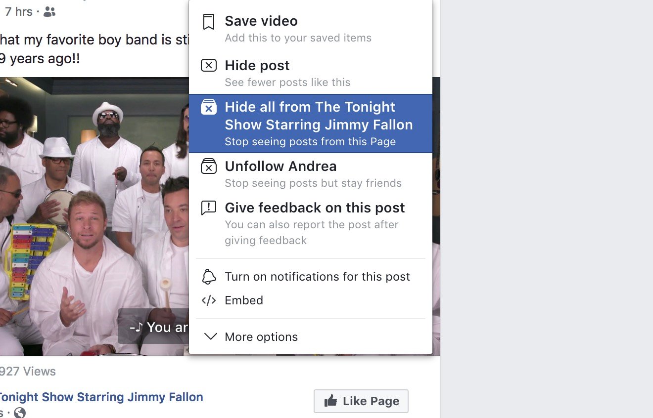This screenshot has width=653, height=418.
Task: Select the Hide all from Page icon
Action: point(208,107)
